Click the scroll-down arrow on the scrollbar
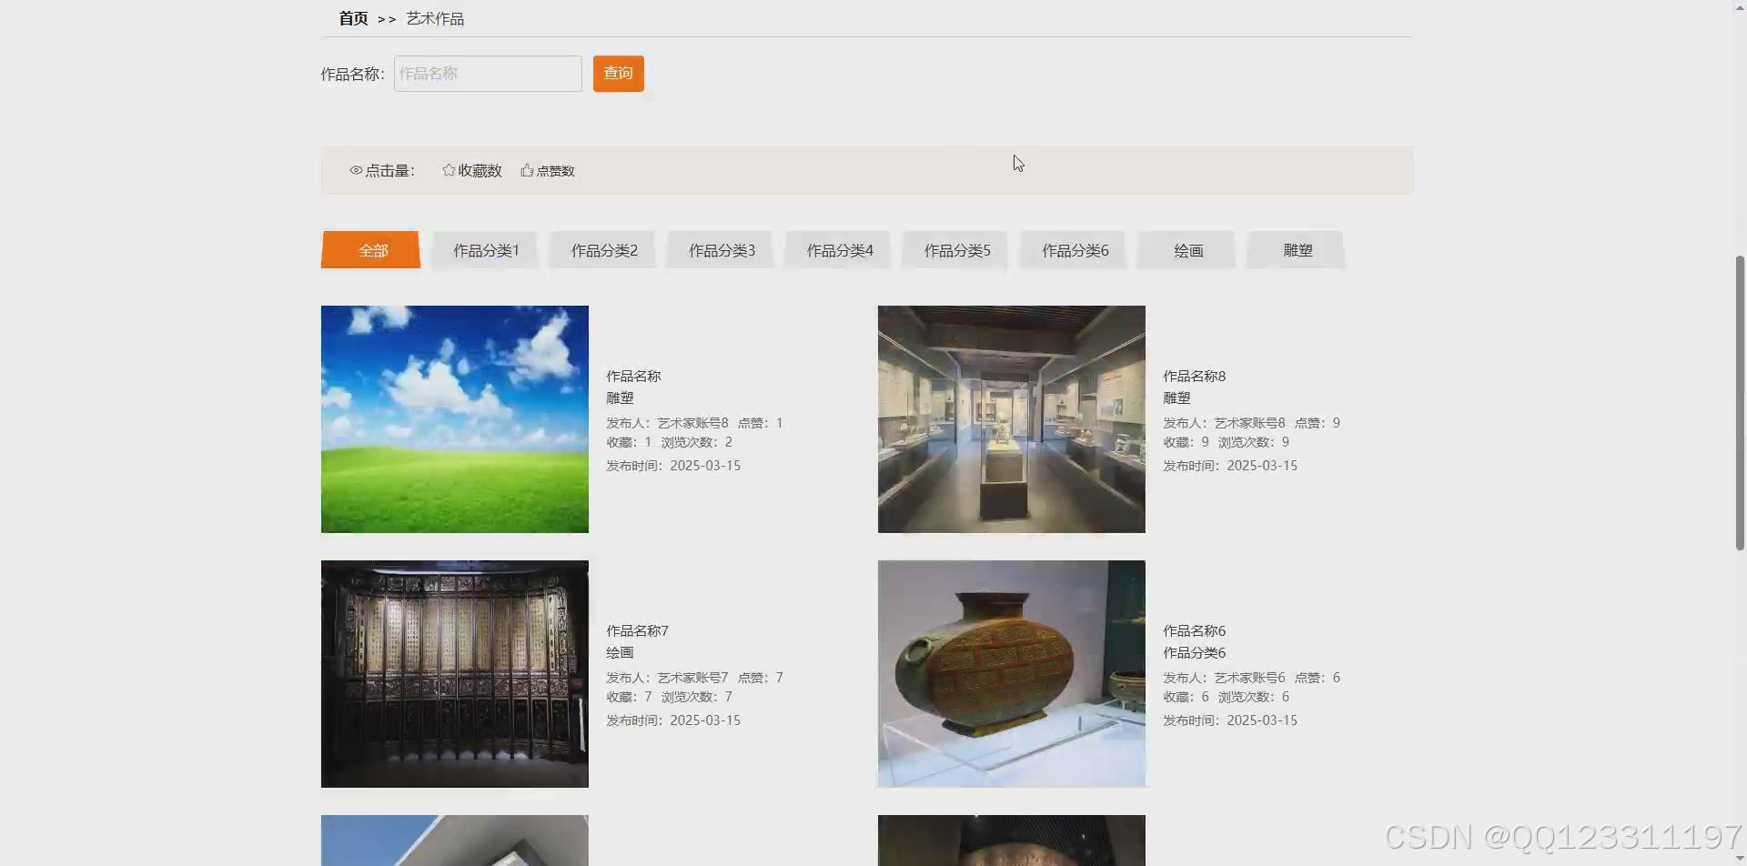Viewport: 1747px width, 866px height. point(1739,857)
